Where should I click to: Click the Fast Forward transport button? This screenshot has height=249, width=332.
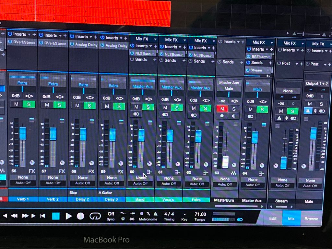point(25,216)
